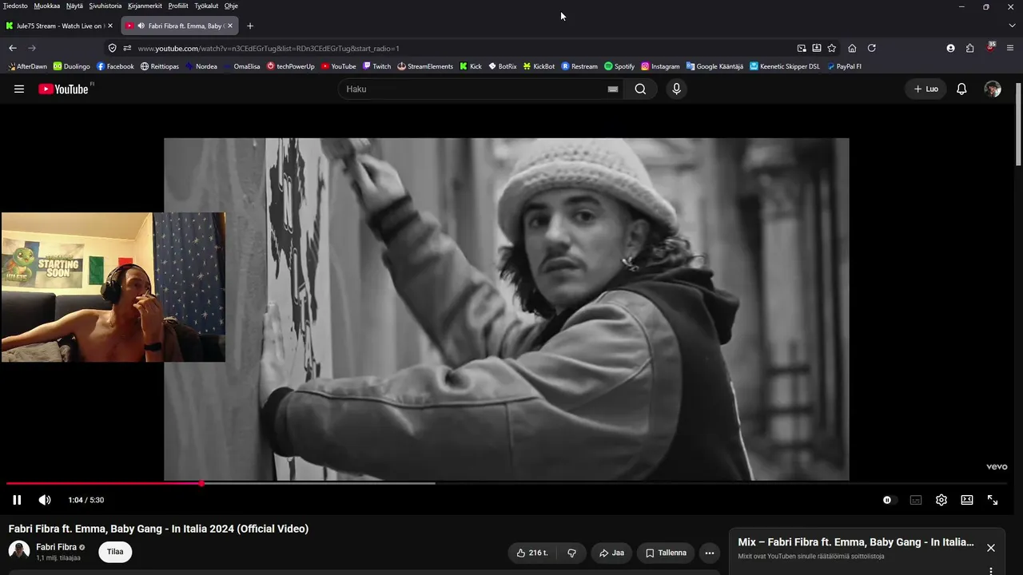Open the Luo create button
Screen dimensions: 1023x575
926,89
